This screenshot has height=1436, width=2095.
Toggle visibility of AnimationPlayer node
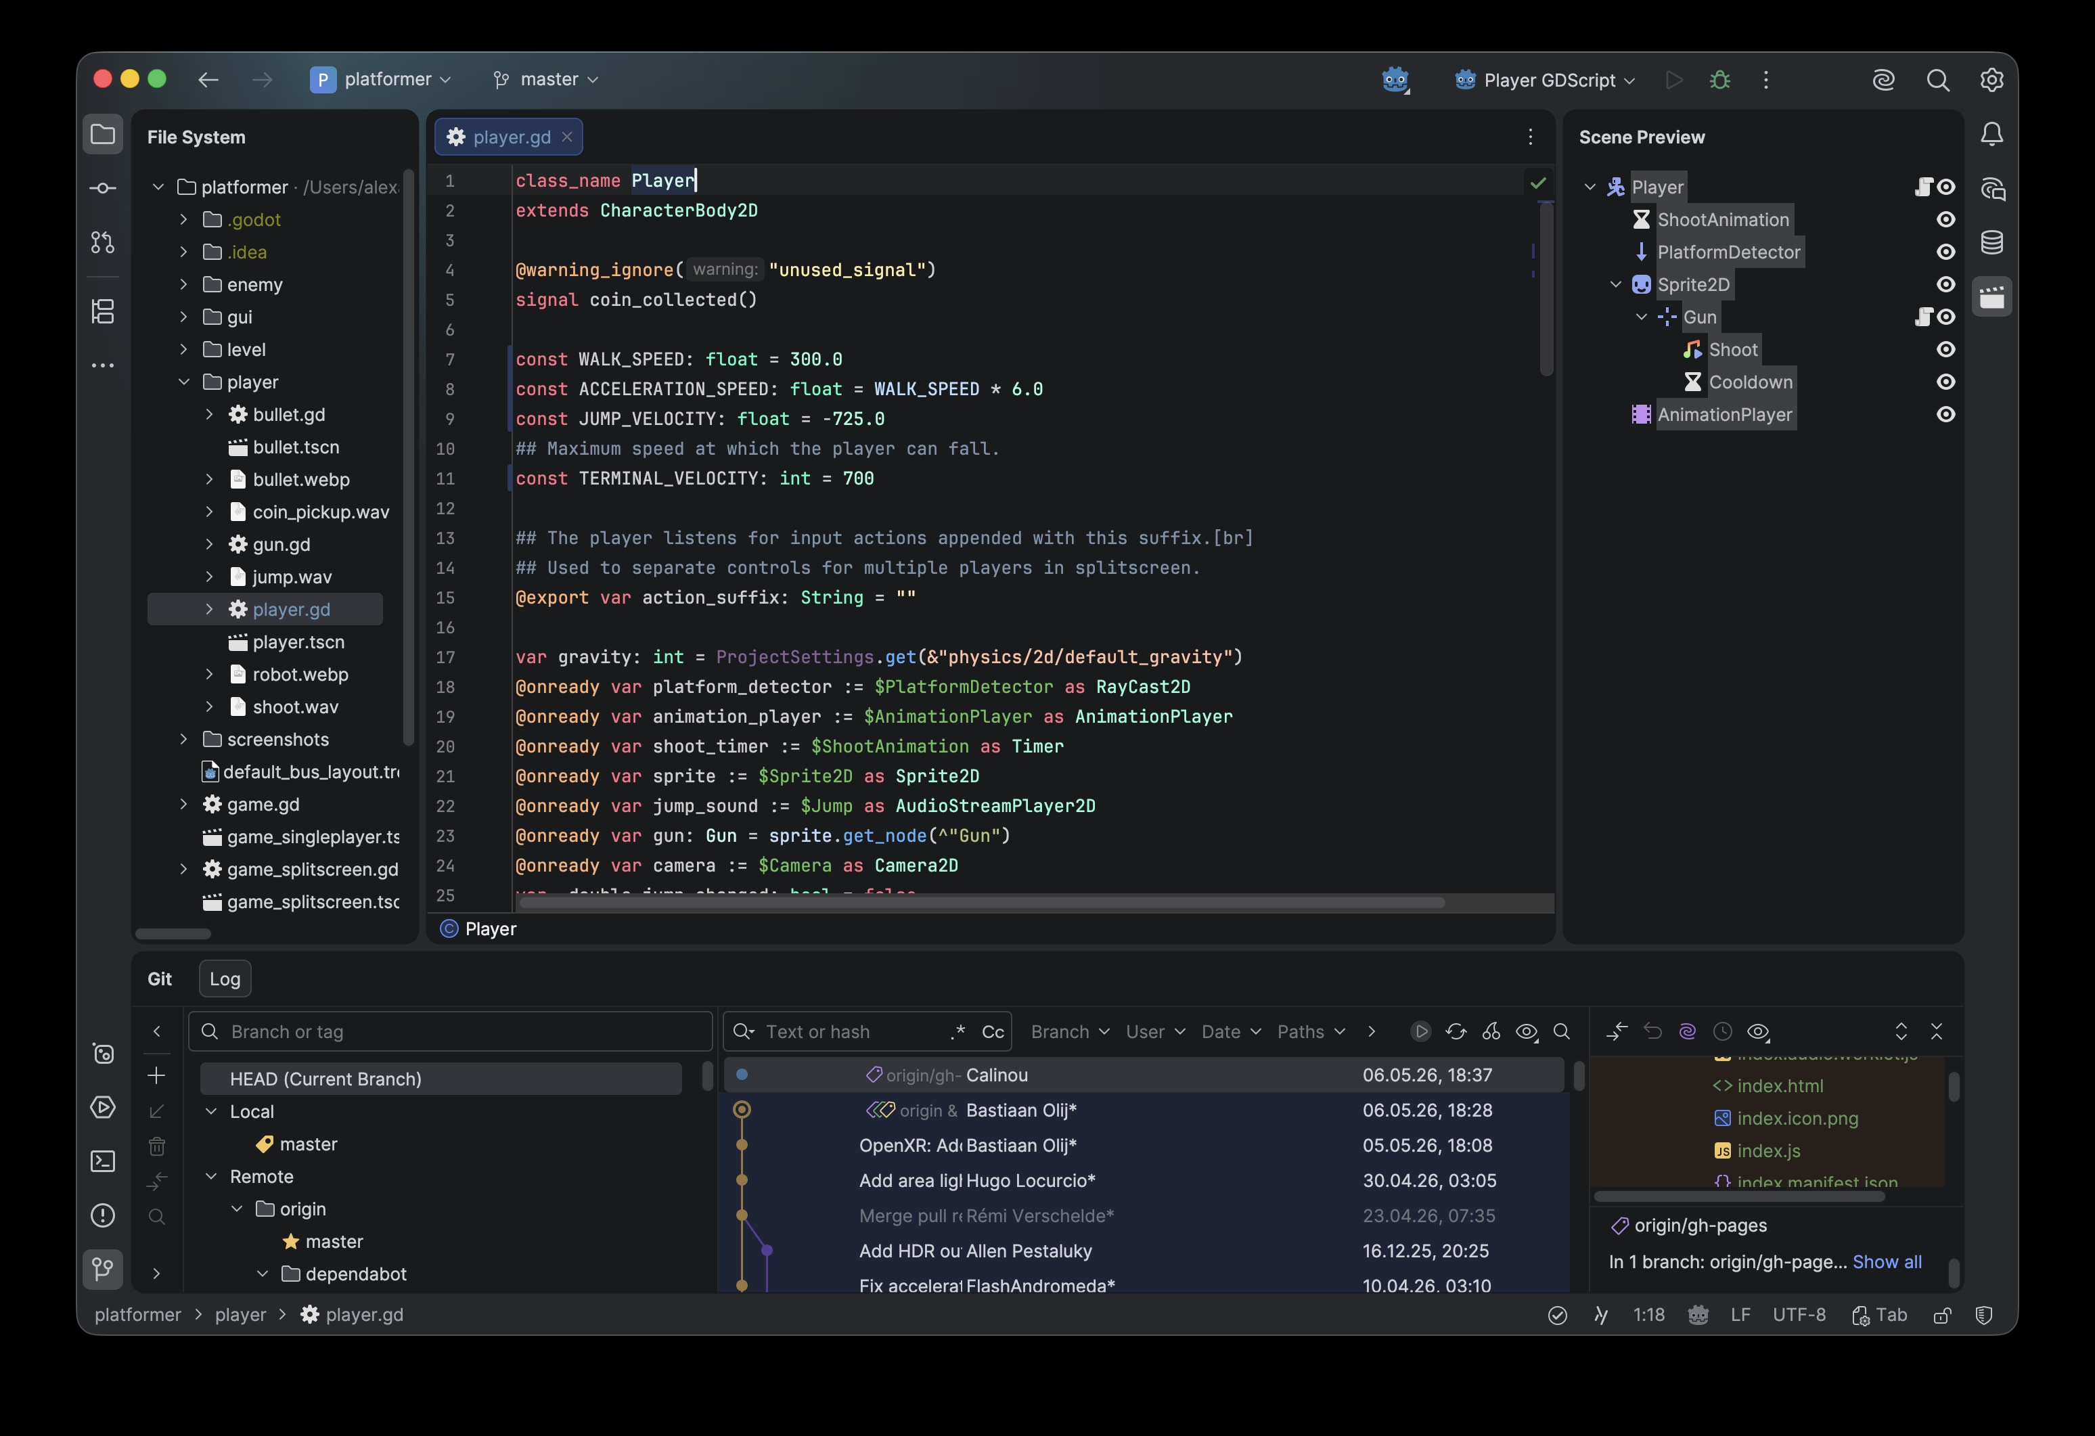coord(1945,413)
